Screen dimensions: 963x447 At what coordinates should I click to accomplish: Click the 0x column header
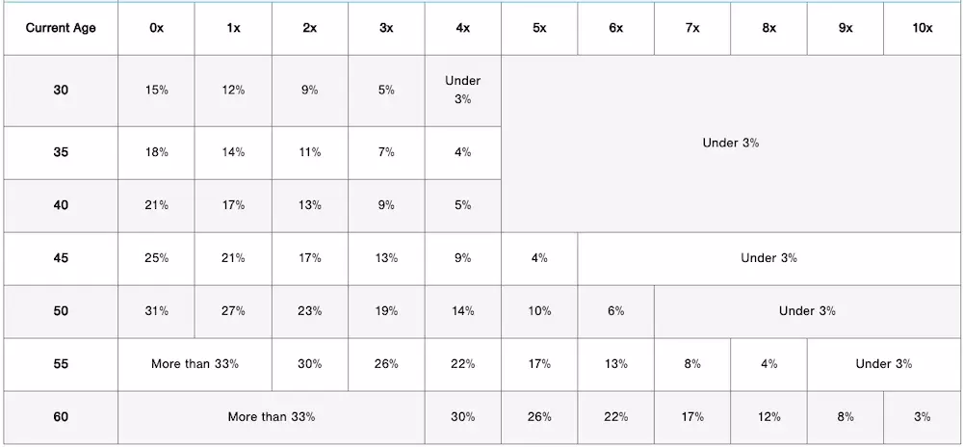pos(156,28)
